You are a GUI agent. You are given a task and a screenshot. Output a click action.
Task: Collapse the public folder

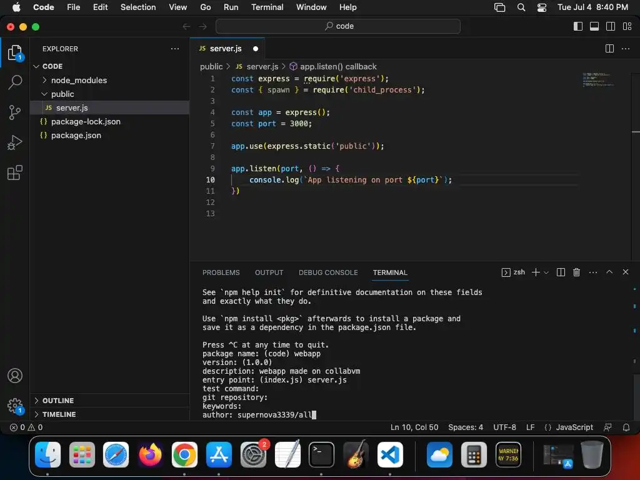pyautogui.click(x=44, y=94)
